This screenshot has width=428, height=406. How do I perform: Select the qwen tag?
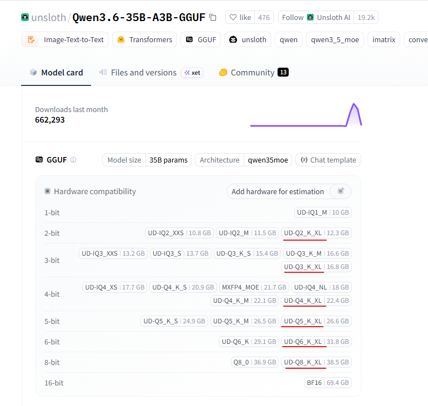coord(289,40)
